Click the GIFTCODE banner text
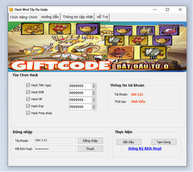This screenshot has width=193, height=172. coord(60,66)
